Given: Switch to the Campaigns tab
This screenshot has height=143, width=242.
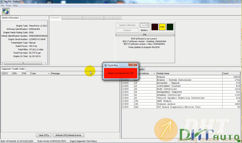Looking at the screenshot, I should (55, 18).
